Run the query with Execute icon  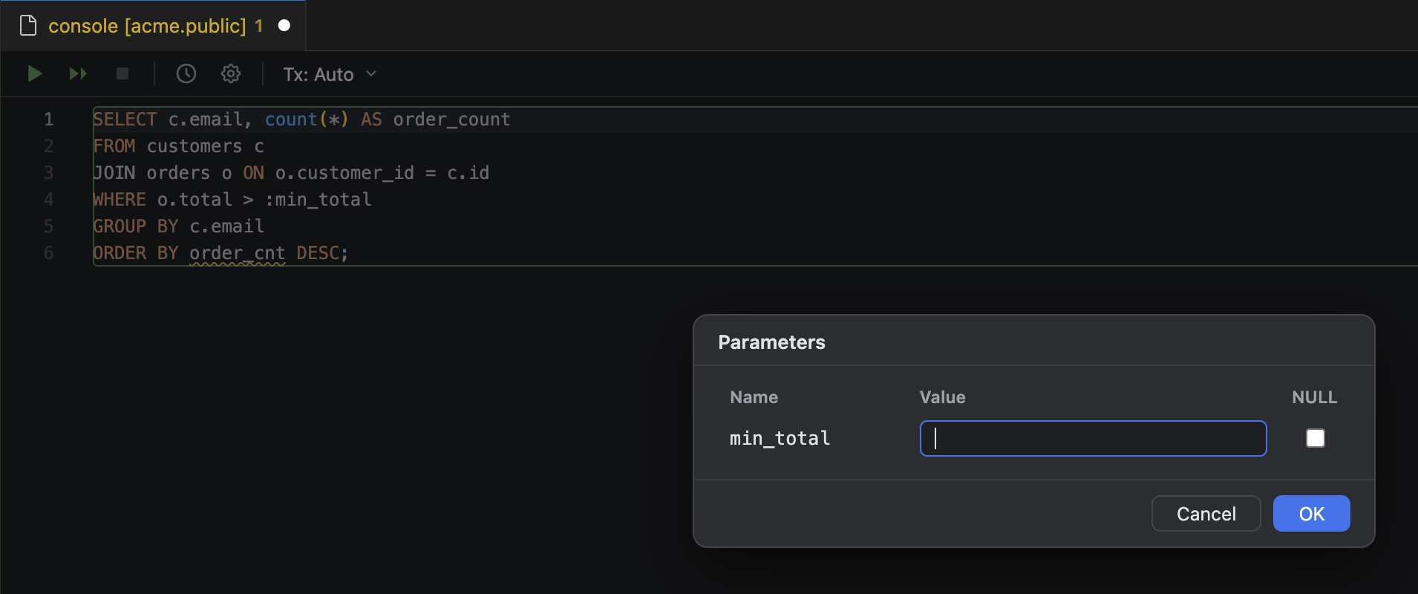click(34, 74)
